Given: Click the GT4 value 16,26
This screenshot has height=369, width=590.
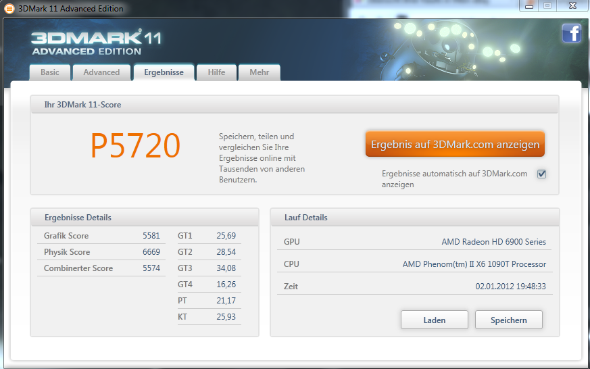Looking at the screenshot, I should (226, 285).
